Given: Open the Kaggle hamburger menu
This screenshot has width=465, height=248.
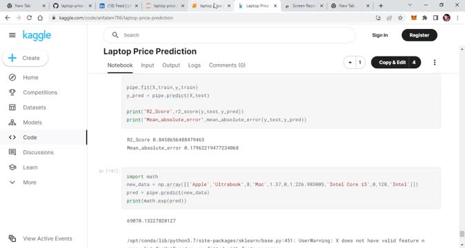Looking at the screenshot, I should click(x=12, y=35).
